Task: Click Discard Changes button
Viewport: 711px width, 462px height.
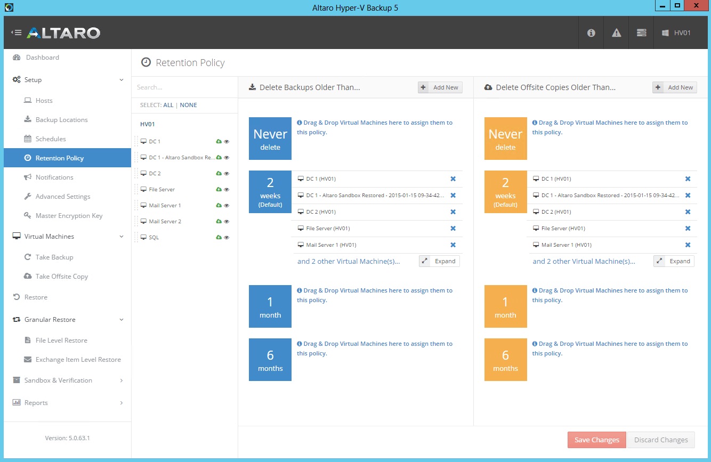Action: click(661, 440)
